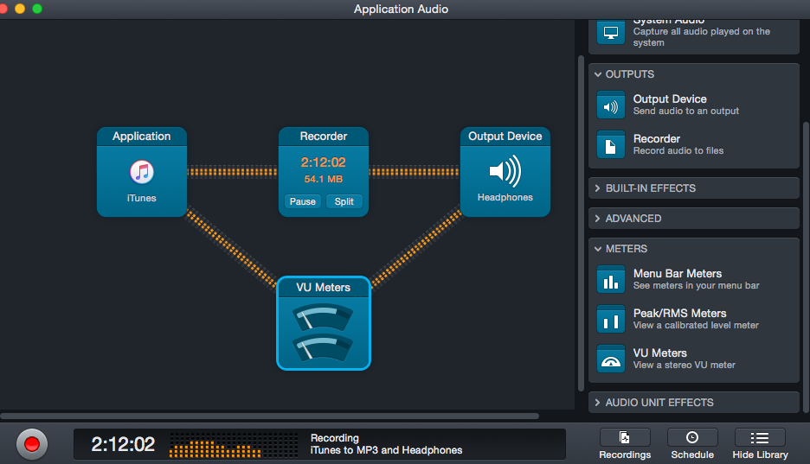Click the Menu Bar Meters library icon
The width and height of the screenshot is (810, 464).
point(611,280)
